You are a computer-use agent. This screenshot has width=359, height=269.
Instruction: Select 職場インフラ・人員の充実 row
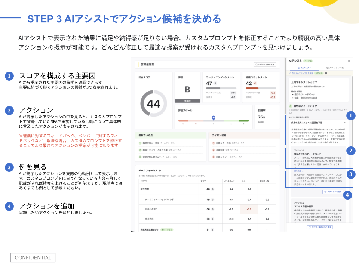point(171,150)
